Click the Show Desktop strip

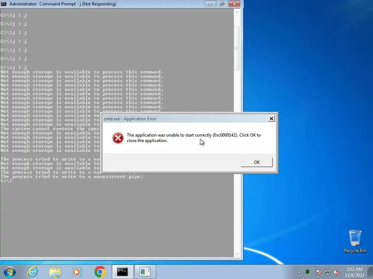pos(370,272)
